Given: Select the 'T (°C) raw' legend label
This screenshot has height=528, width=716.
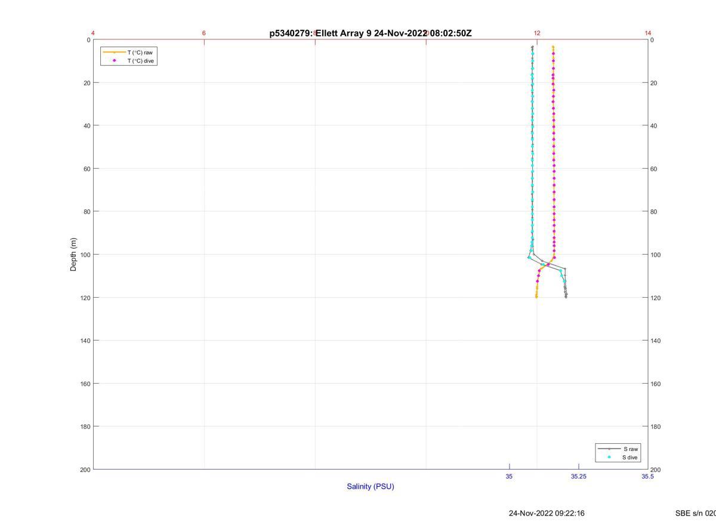Looking at the screenshot, I should (x=140, y=53).
